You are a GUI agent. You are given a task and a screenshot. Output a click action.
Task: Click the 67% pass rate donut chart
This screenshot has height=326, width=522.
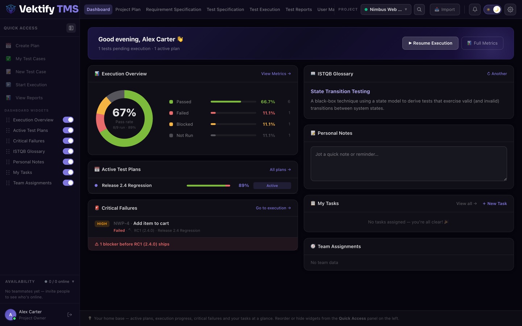(124, 118)
